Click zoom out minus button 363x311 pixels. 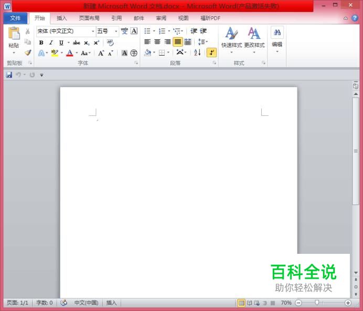(298, 303)
